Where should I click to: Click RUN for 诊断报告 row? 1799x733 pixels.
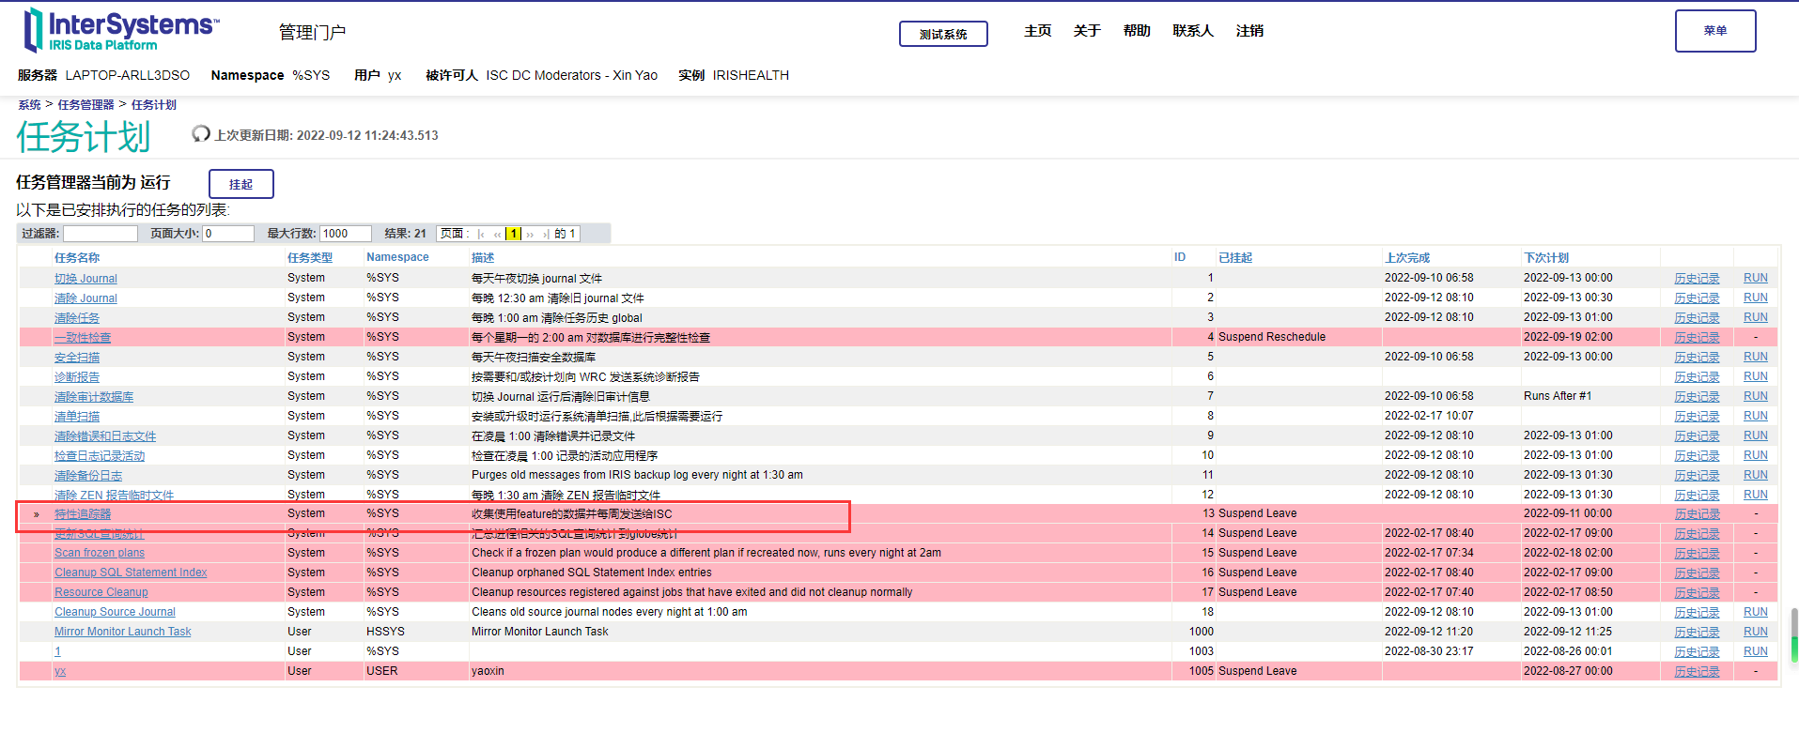(1755, 377)
